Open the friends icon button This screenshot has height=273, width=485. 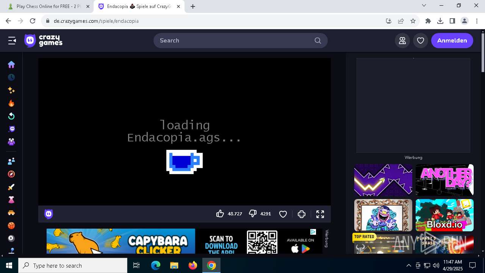click(402, 41)
